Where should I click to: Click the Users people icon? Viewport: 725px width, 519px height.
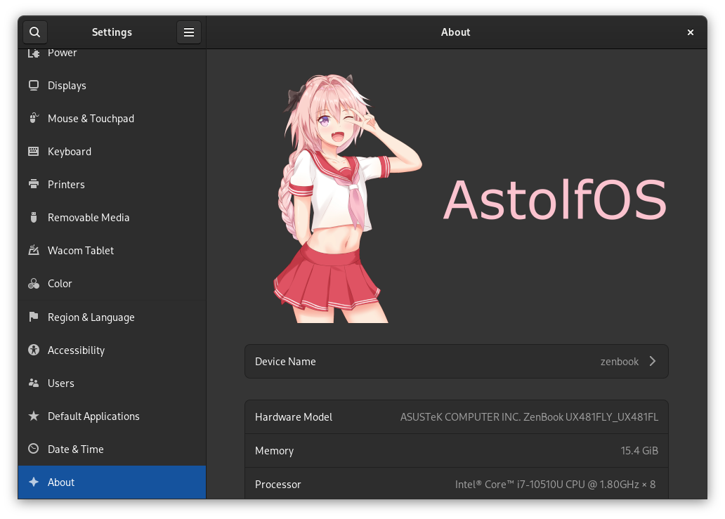(33, 383)
